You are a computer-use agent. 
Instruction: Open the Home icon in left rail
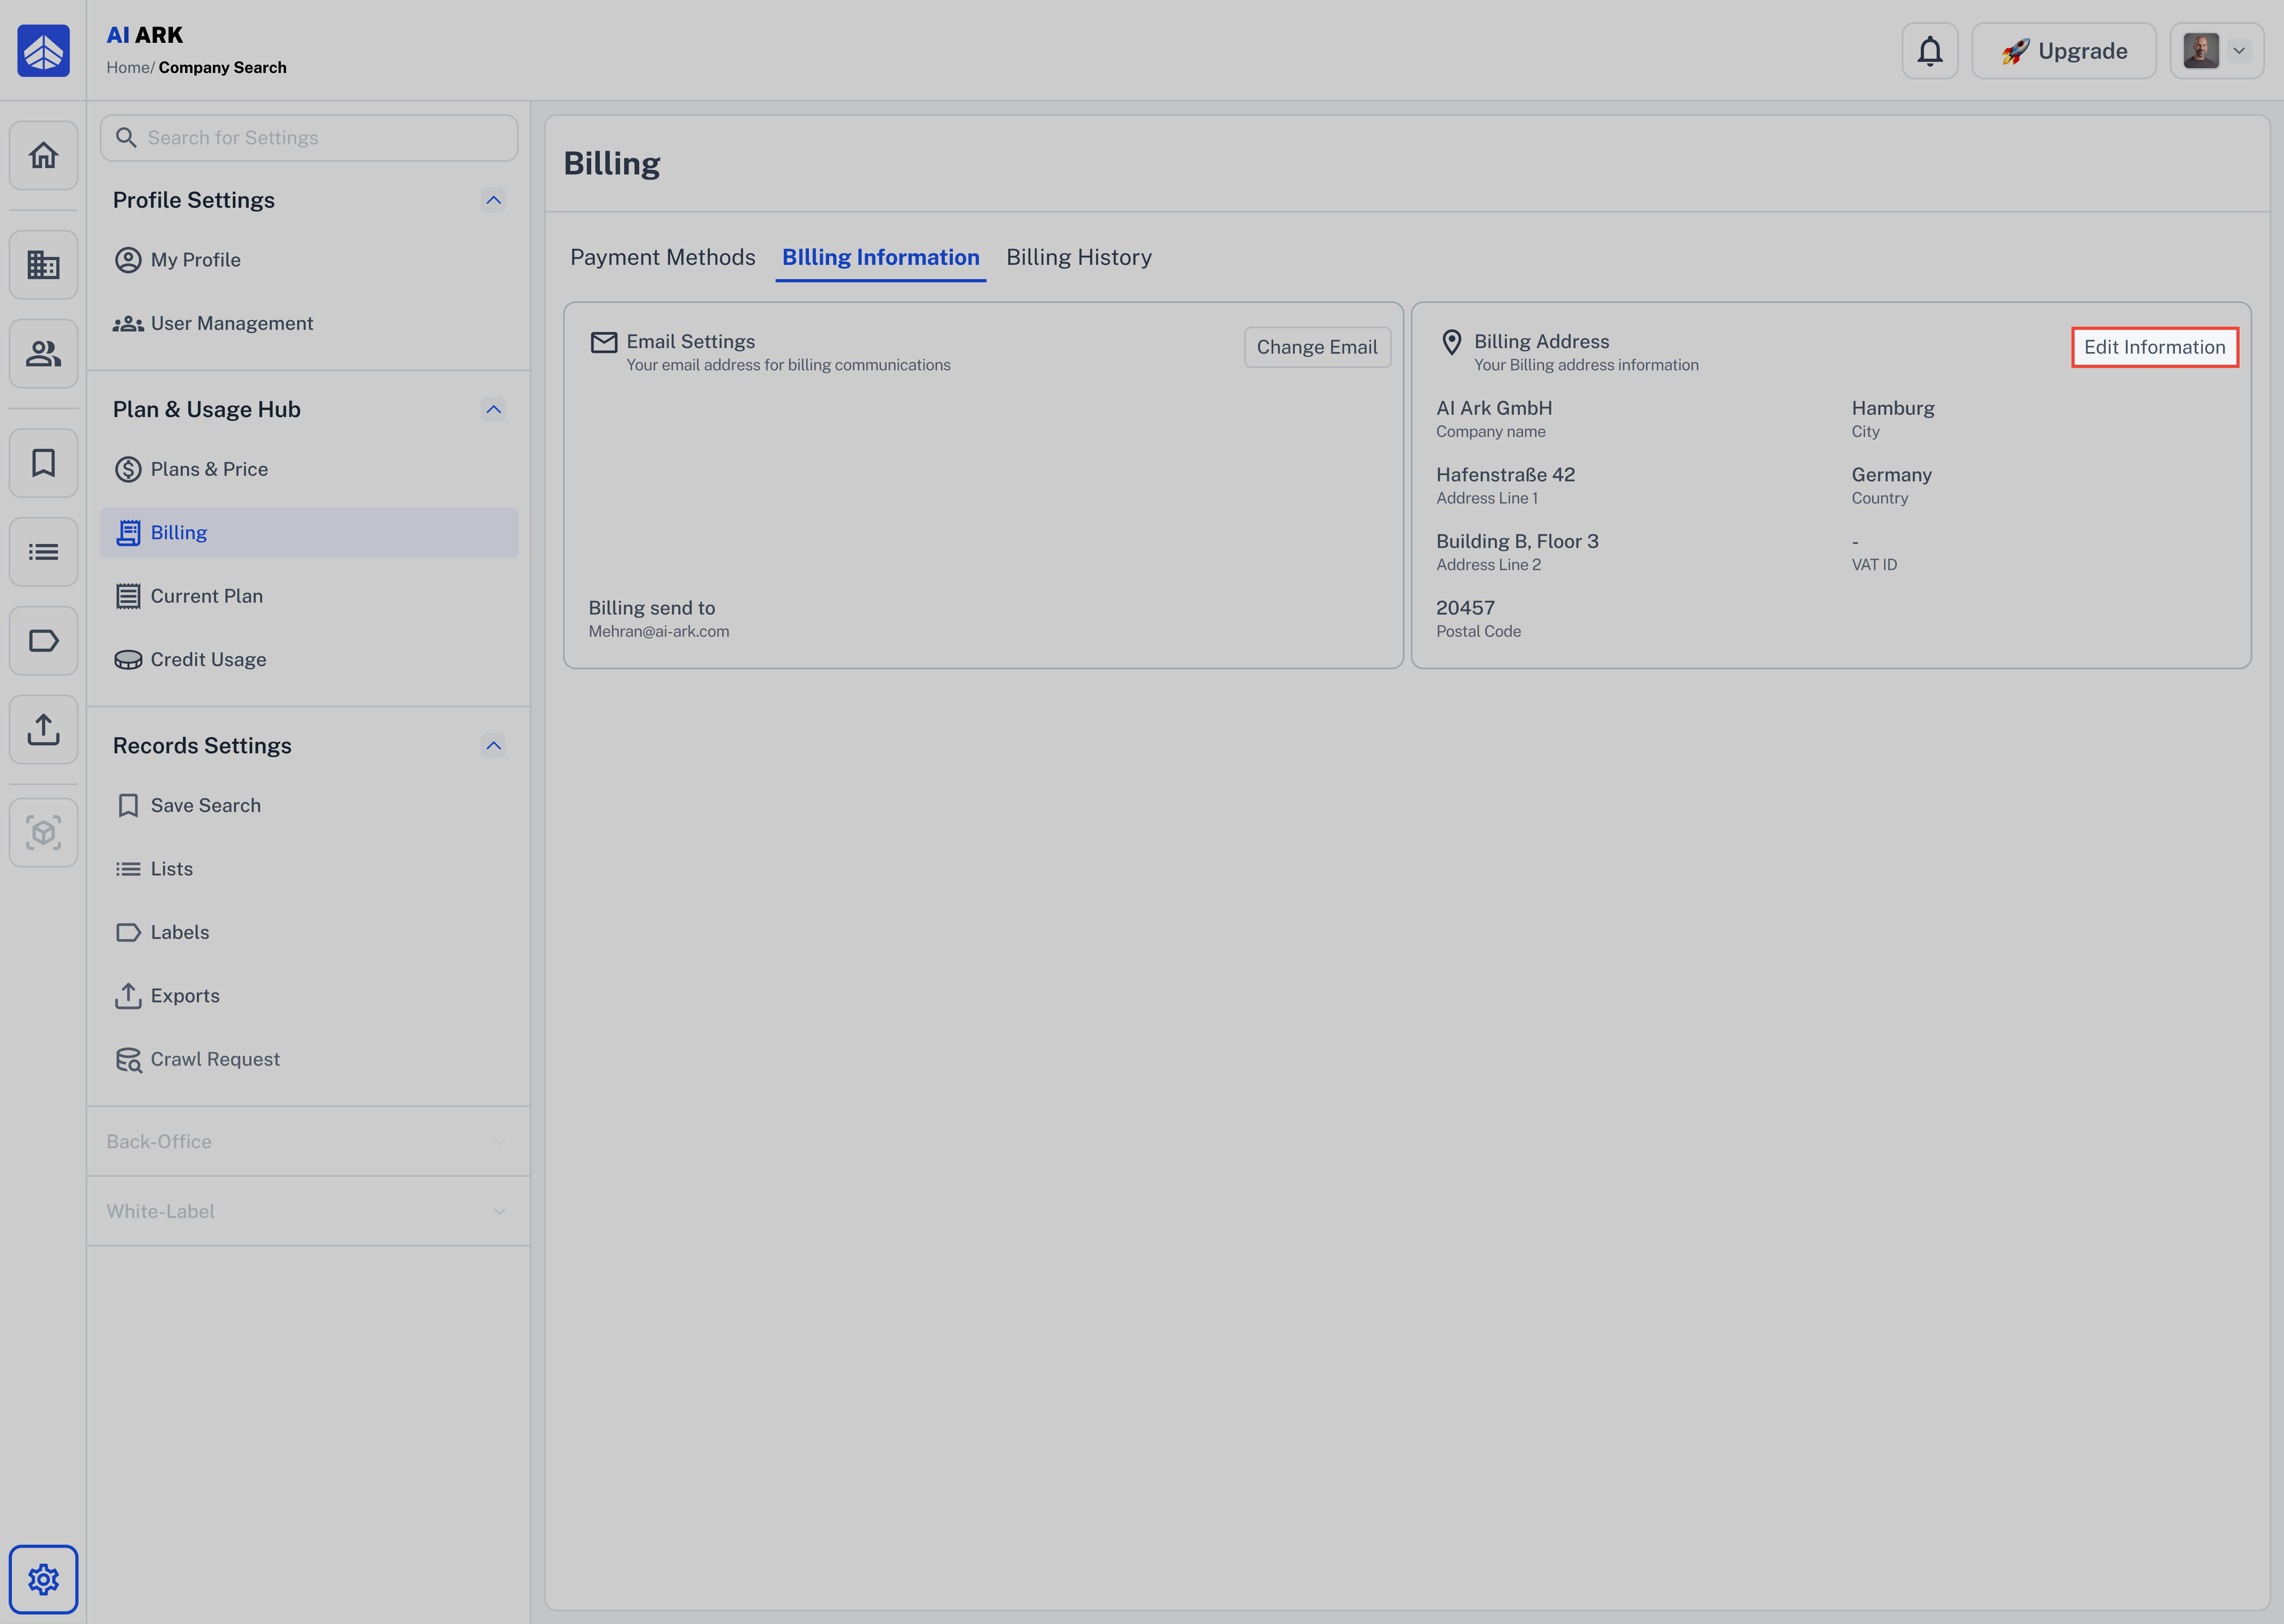point(43,155)
